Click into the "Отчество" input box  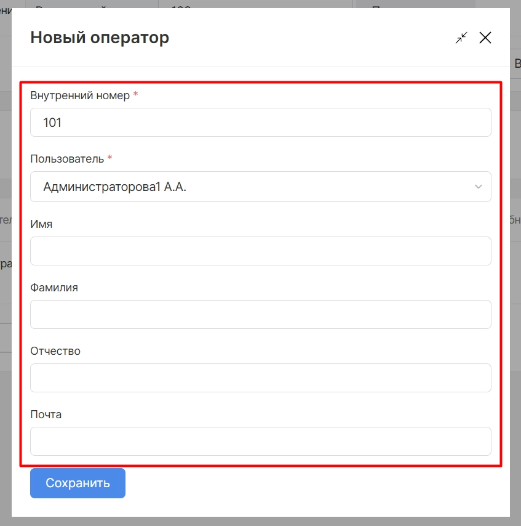click(260, 378)
